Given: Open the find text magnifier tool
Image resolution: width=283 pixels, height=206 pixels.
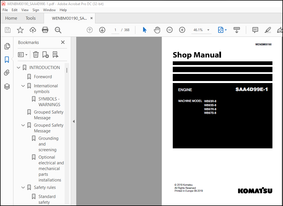Looking at the screenshot, I should point(58,30).
